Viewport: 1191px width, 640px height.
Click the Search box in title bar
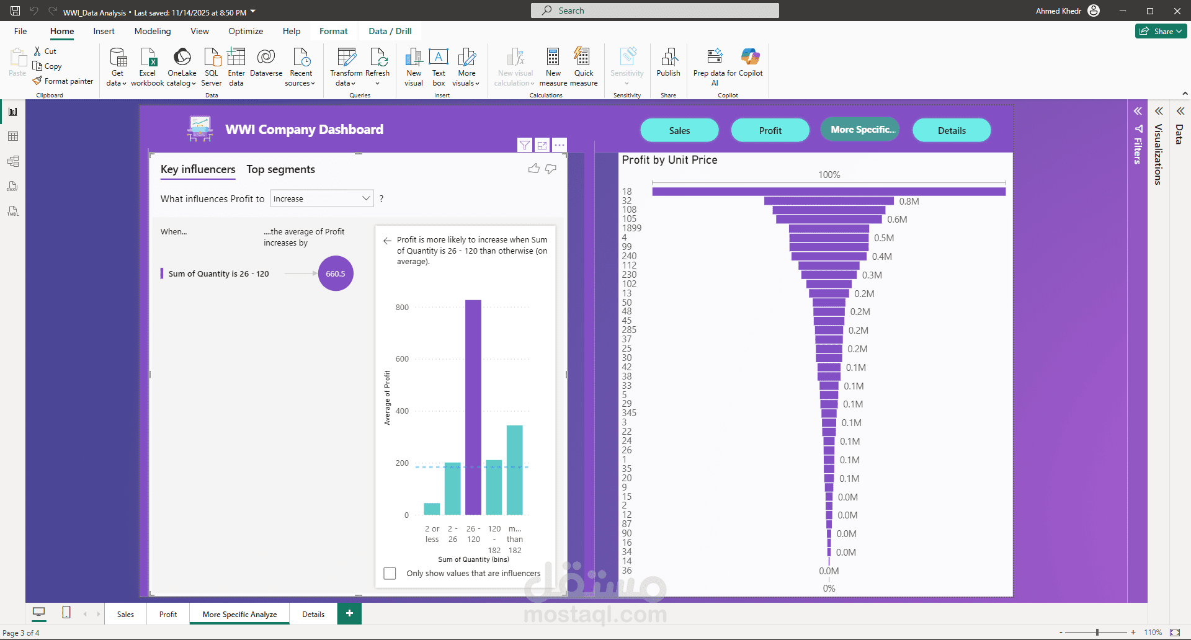pos(654,11)
